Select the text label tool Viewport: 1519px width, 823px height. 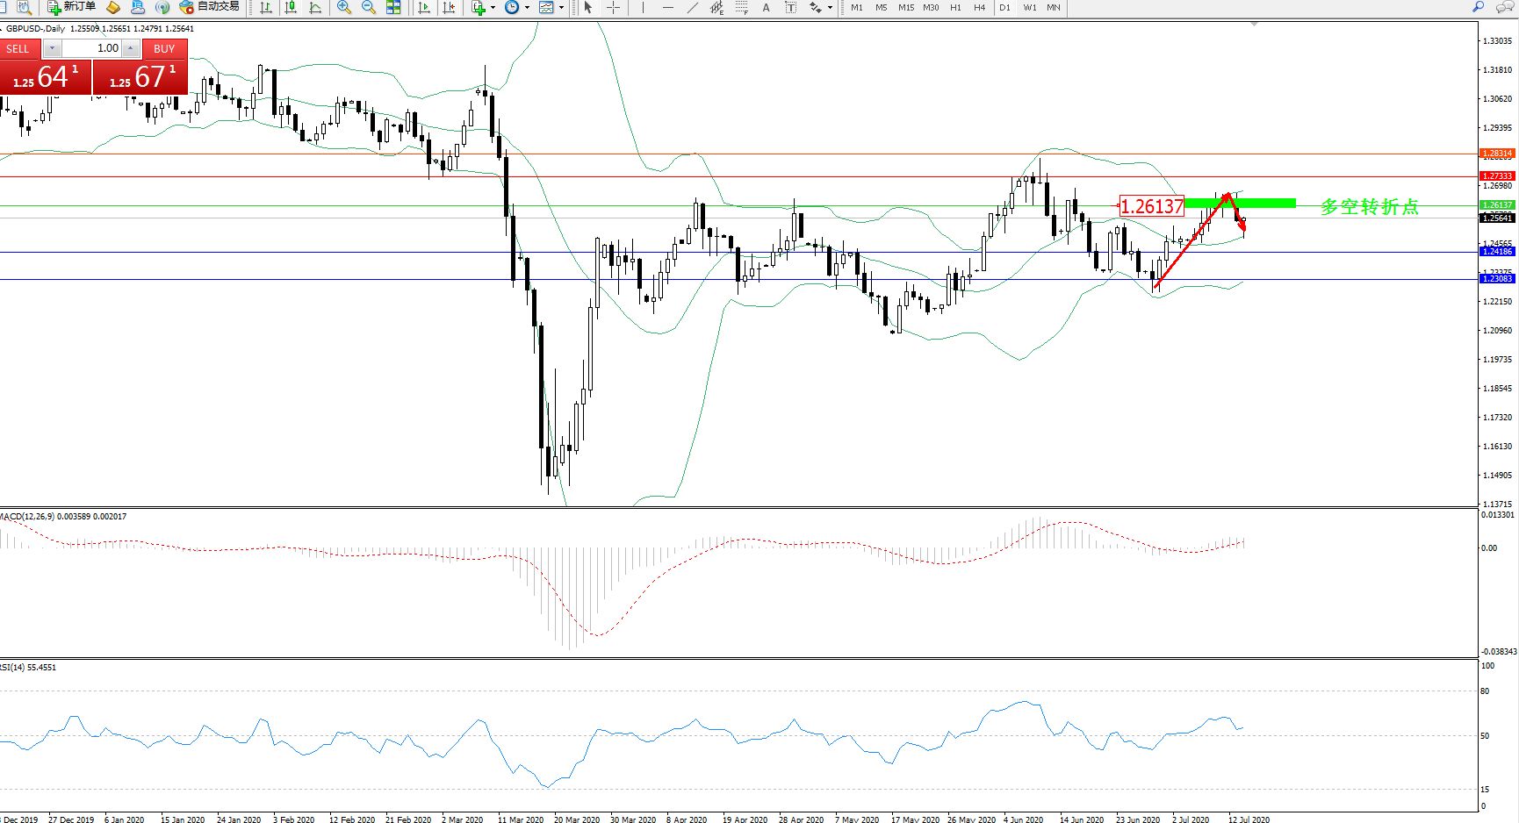pyautogui.click(x=790, y=7)
